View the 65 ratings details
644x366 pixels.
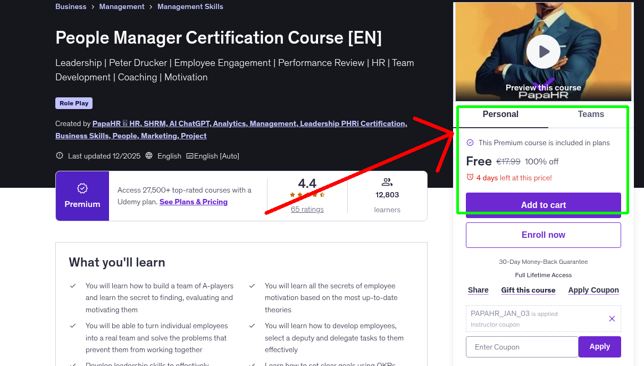pos(307,209)
